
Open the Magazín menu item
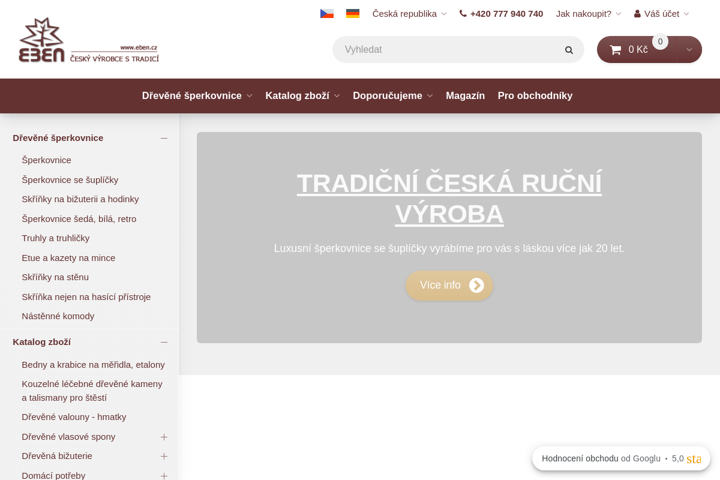465,96
